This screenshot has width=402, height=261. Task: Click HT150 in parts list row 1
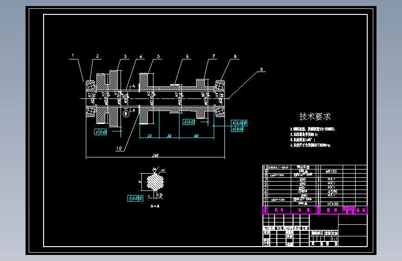click(x=333, y=204)
